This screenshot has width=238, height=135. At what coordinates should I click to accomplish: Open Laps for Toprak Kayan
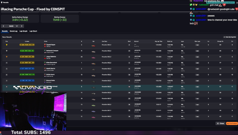click(197, 45)
